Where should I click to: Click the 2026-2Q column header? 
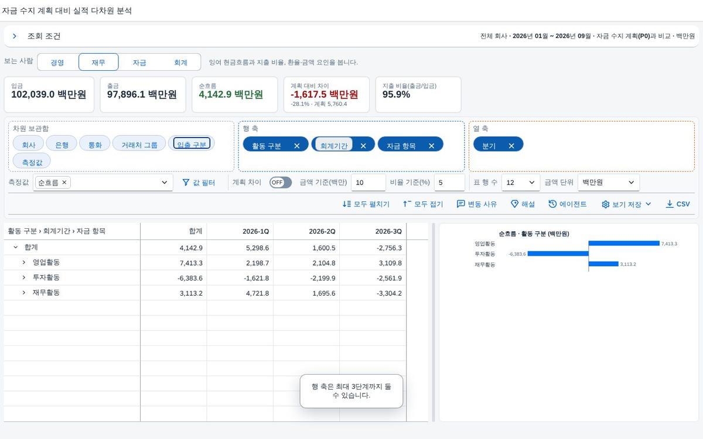tap(306, 231)
